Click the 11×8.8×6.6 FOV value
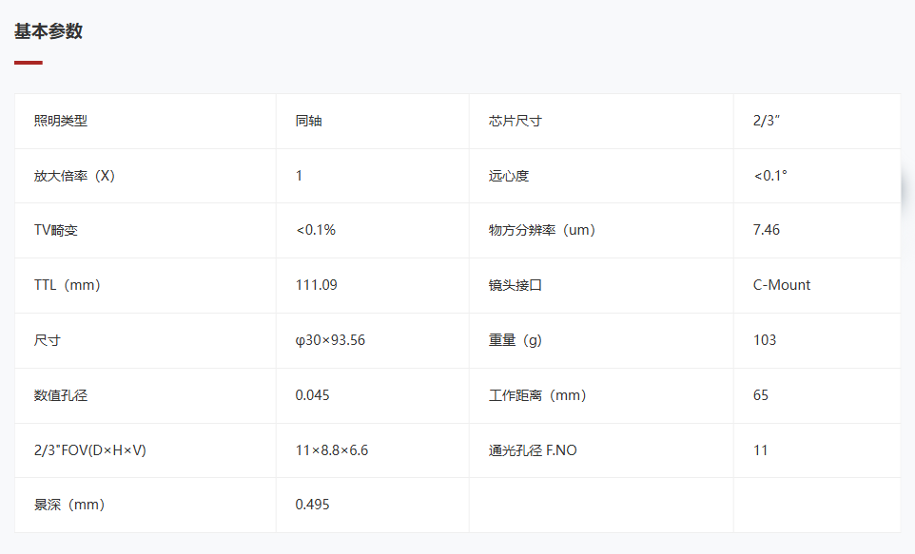The width and height of the screenshot is (915, 554). coord(331,450)
